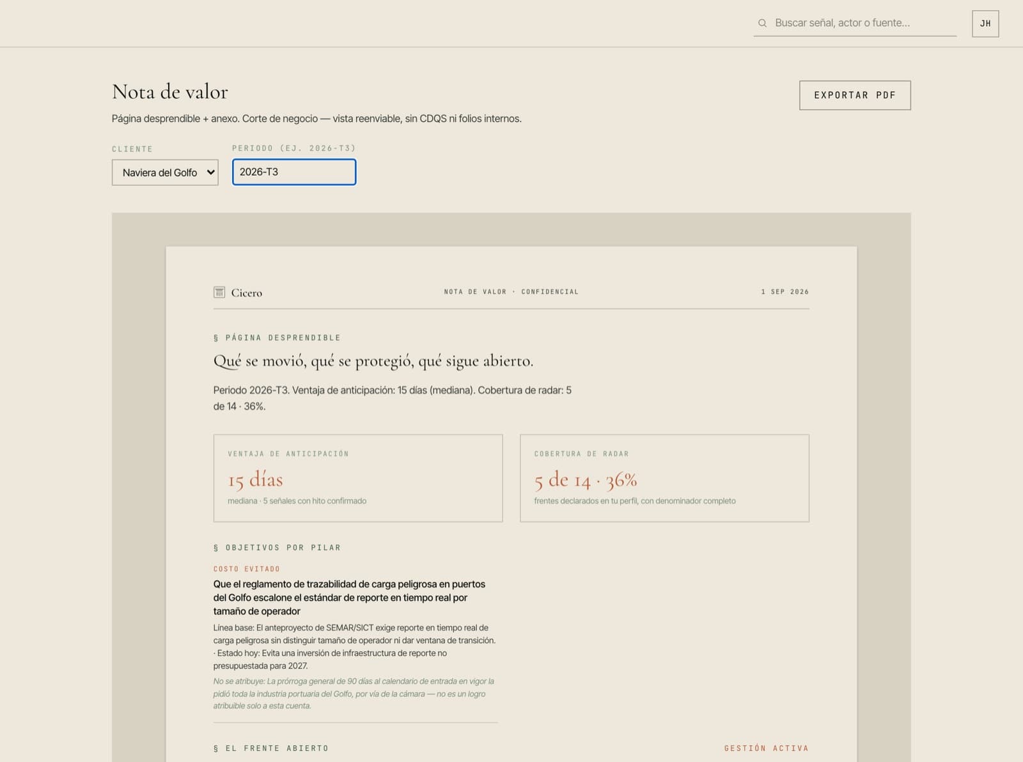1023x762 pixels.
Task: Click the search magnifier icon
Action: click(x=762, y=23)
